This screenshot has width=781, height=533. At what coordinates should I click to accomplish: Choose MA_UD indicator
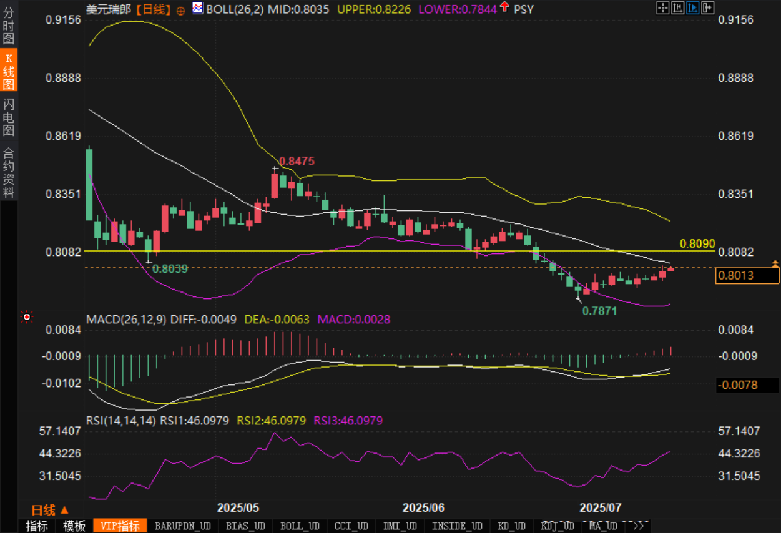[x=602, y=526]
